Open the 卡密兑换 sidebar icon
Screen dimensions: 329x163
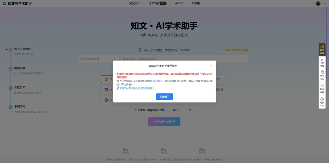(322, 63)
